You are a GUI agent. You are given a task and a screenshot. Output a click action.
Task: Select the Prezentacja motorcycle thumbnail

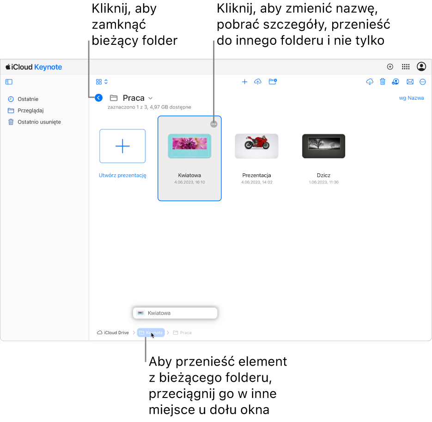[256, 146]
